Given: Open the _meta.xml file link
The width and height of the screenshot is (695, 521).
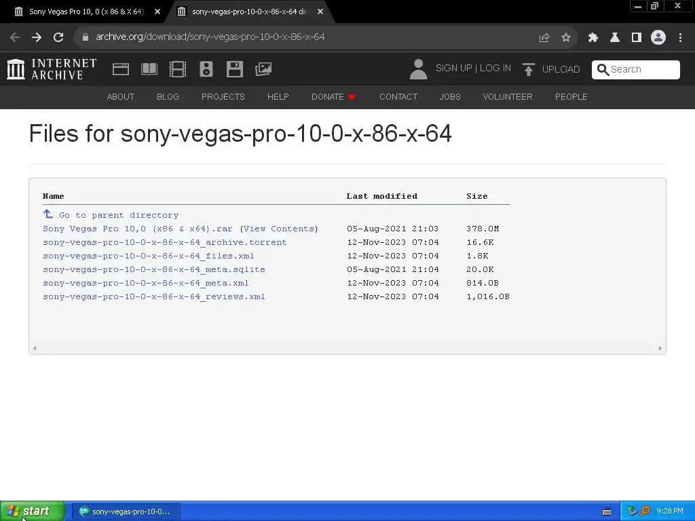Looking at the screenshot, I should (146, 283).
